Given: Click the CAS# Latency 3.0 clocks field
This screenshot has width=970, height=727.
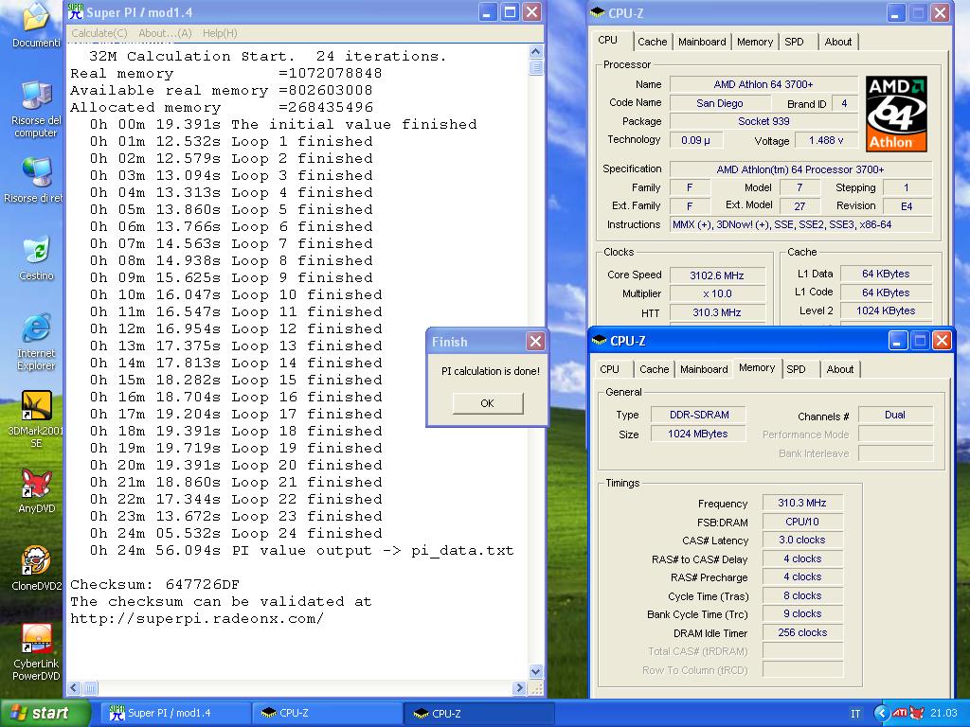Looking at the screenshot, I should 802,540.
